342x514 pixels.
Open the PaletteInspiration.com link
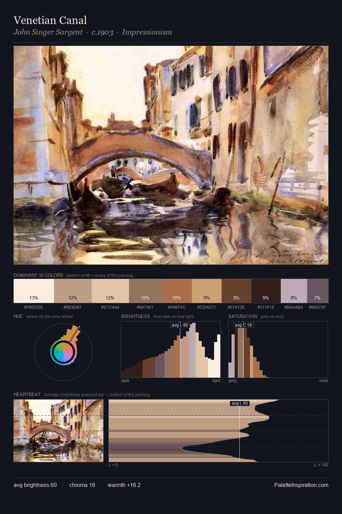click(x=301, y=485)
